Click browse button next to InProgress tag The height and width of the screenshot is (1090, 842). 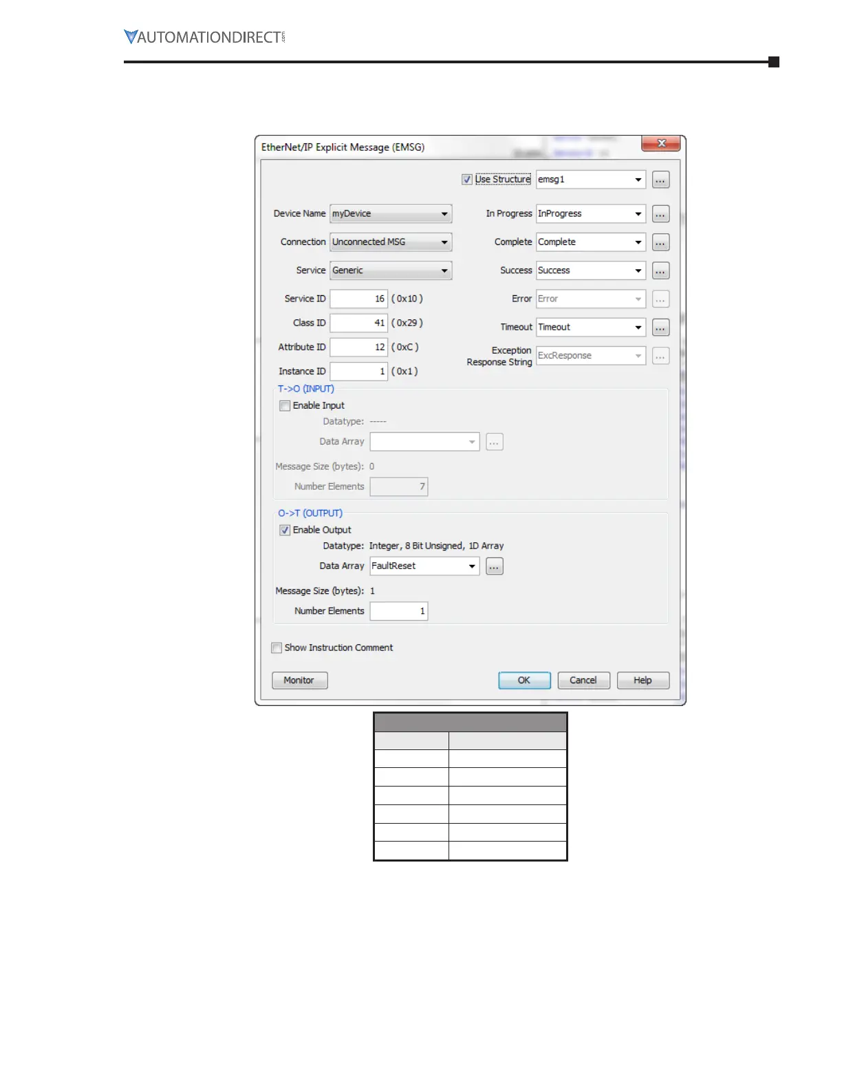660,214
